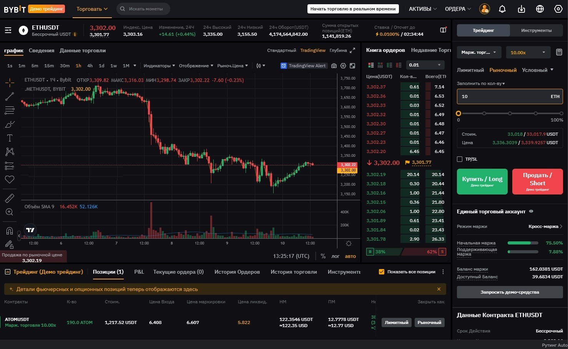Click the Купить / Long button
Screen dimensions: 568x349
click(482, 181)
